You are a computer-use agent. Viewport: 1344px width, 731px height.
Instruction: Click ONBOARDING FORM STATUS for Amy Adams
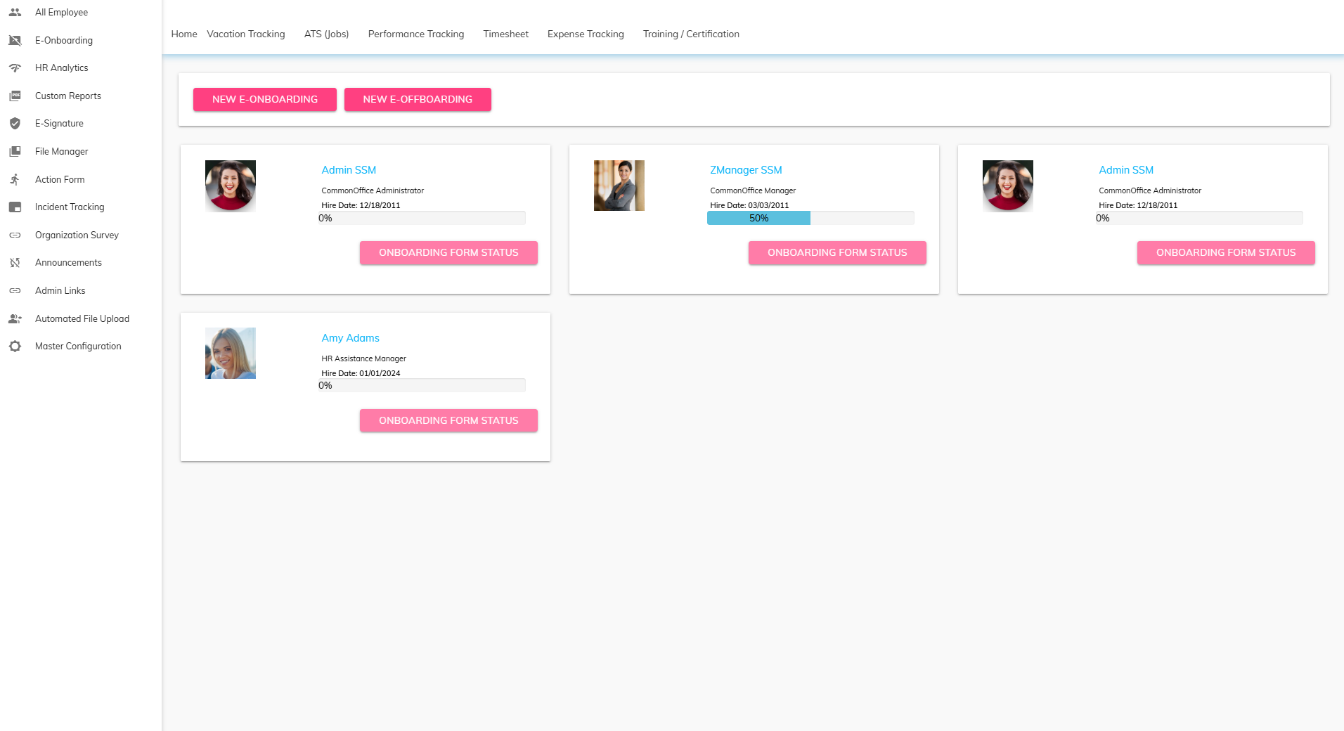coord(448,420)
